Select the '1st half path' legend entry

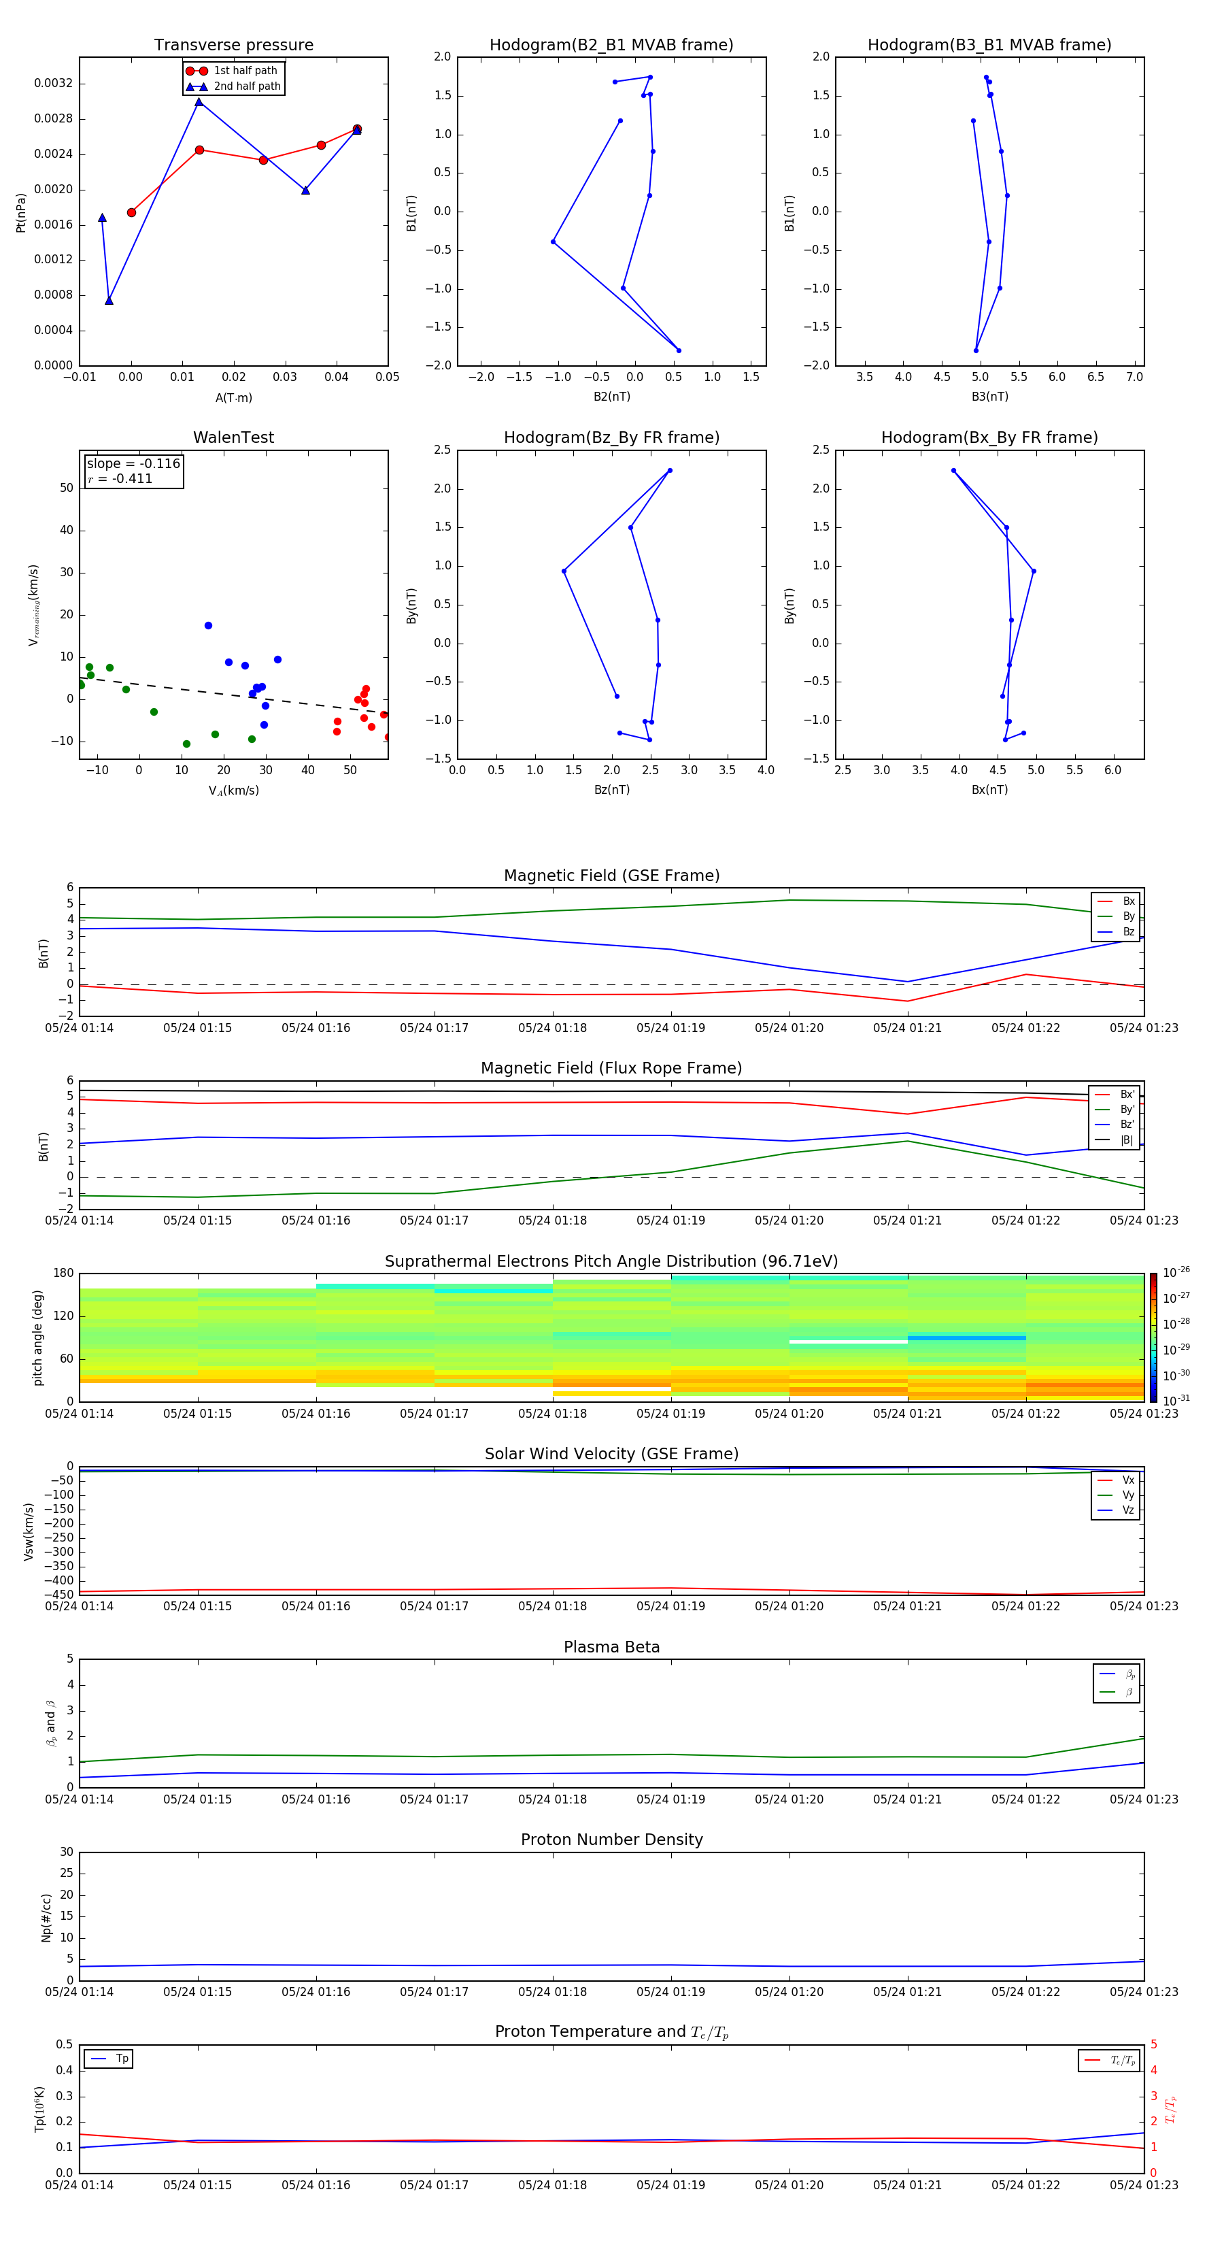232,71
